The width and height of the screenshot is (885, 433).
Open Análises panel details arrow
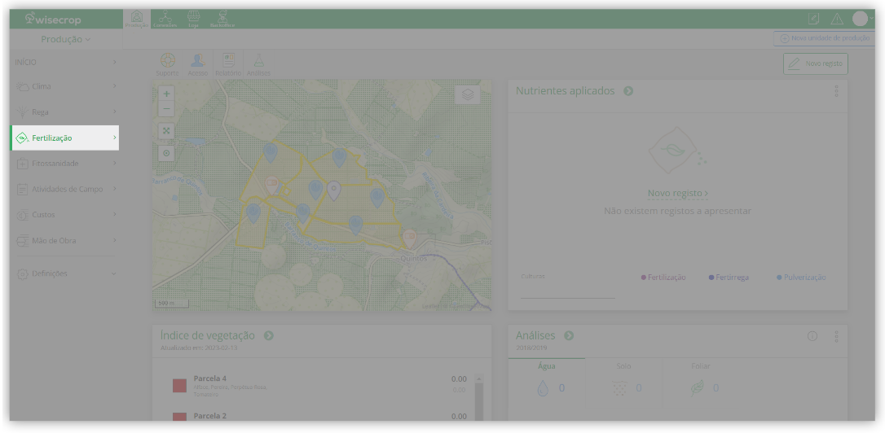[569, 335]
